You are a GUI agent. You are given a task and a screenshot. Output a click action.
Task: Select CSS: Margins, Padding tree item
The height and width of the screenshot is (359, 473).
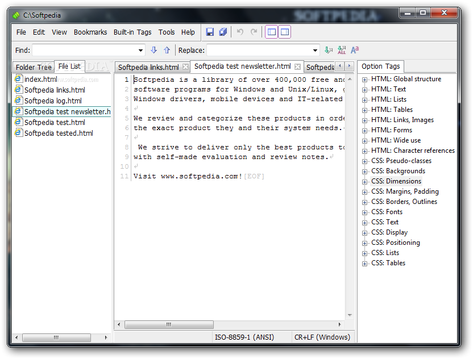[405, 191]
